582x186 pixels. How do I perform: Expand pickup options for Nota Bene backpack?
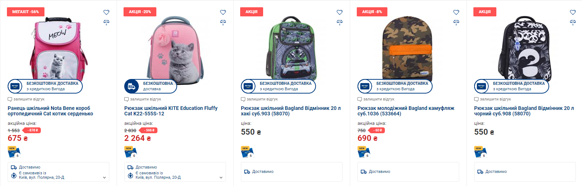pos(104,178)
